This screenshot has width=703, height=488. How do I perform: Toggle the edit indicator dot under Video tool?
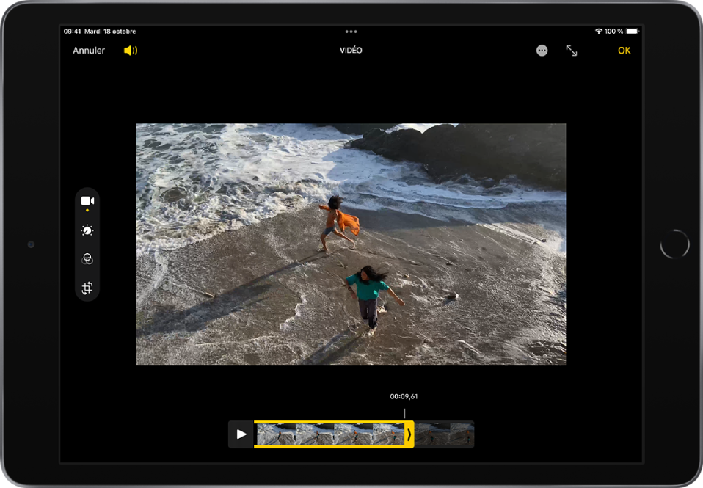point(87,211)
